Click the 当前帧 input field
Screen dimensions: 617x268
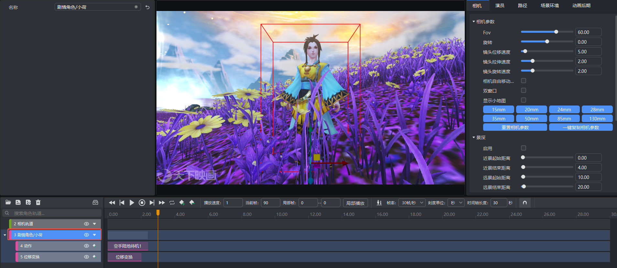(270, 203)
